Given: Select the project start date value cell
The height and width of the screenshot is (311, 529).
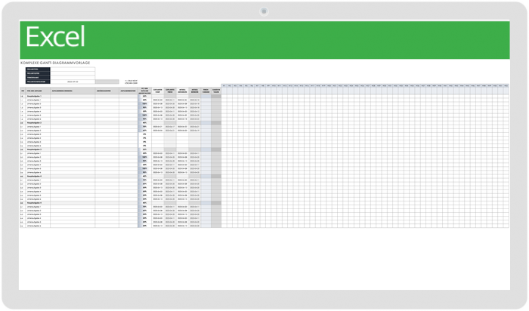Looking at the screenshot, I should tap(73, 82).
